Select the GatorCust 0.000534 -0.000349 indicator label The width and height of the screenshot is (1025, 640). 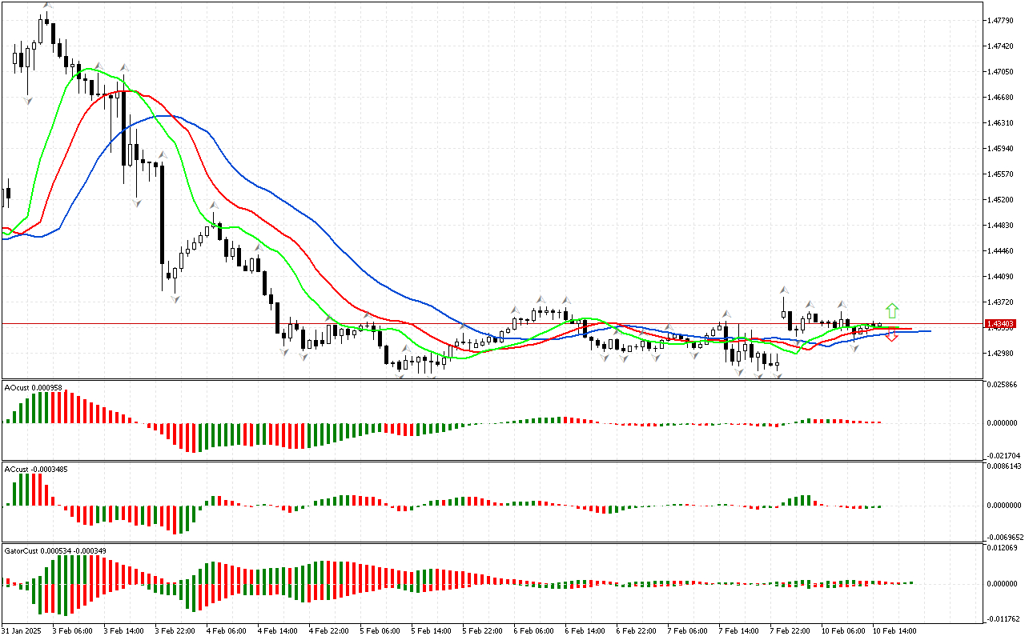coord(56,551)
